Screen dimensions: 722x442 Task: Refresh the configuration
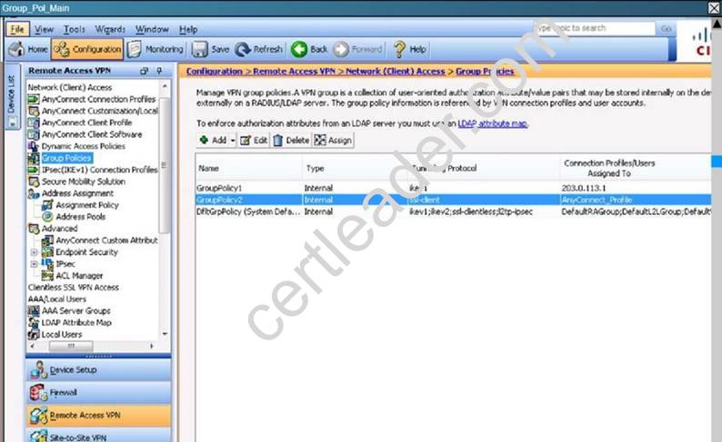[x=258, y=49]
